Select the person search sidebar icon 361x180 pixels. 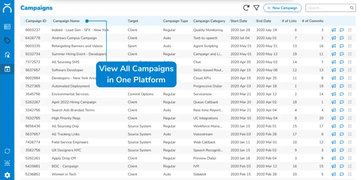(x=7, y=54)
